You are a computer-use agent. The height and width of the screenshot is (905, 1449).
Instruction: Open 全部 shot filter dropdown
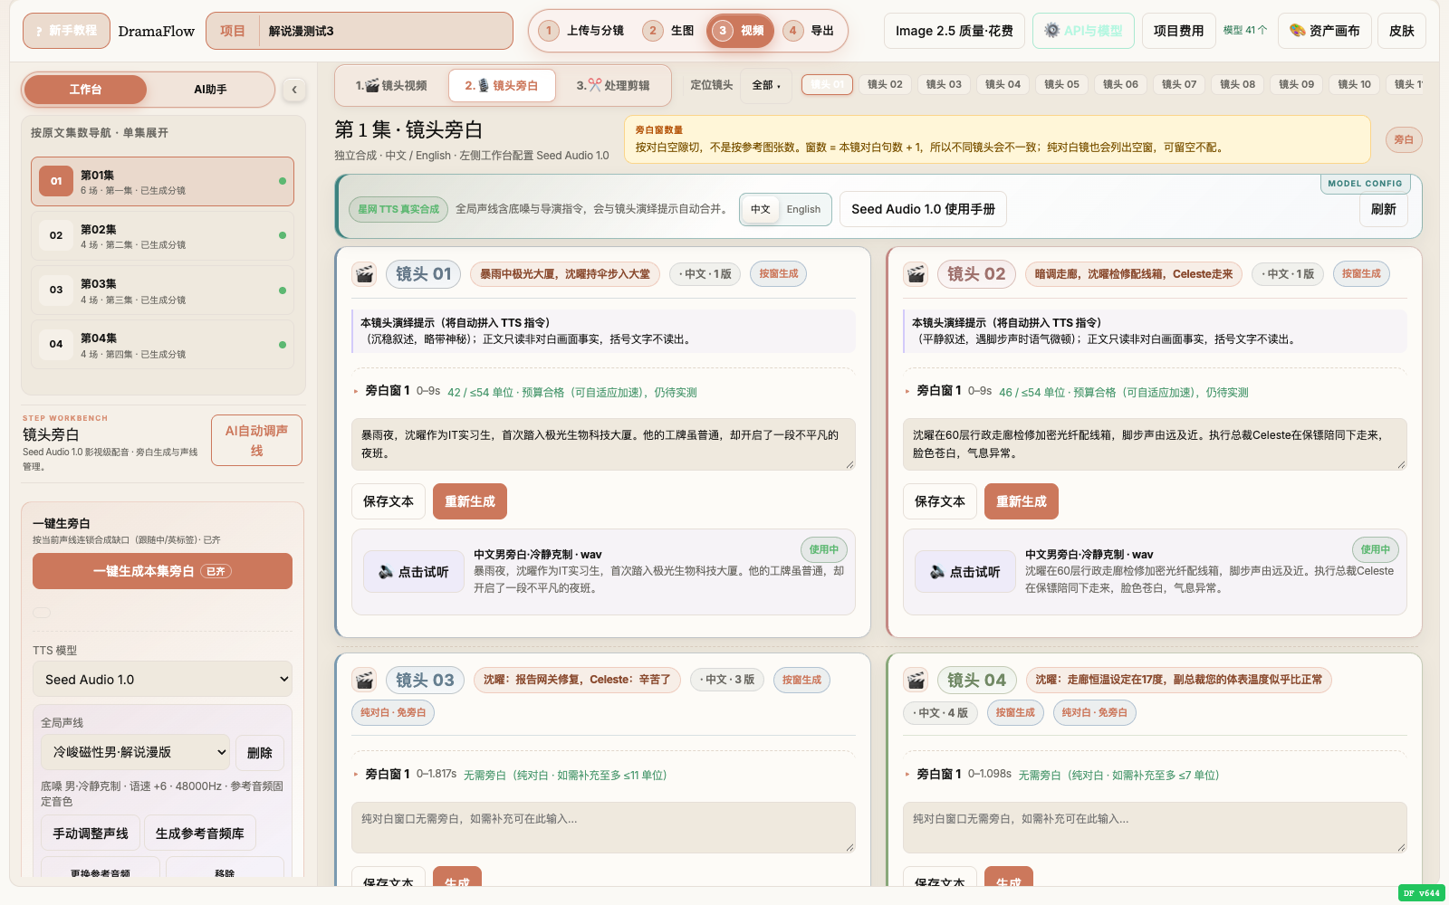(766, 85)
